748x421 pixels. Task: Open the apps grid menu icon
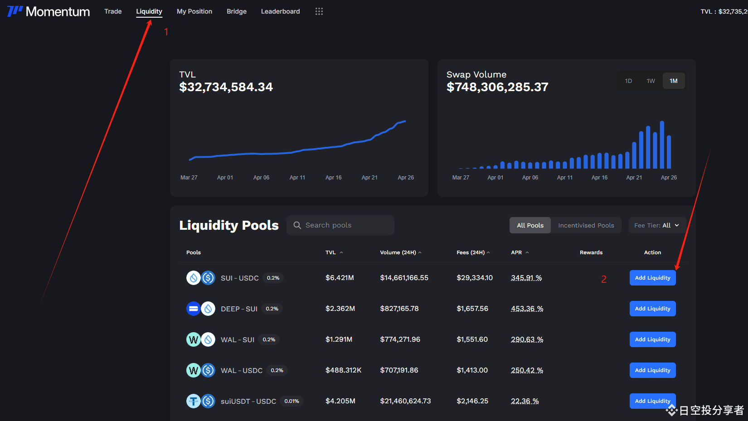(x=319, y=11)
